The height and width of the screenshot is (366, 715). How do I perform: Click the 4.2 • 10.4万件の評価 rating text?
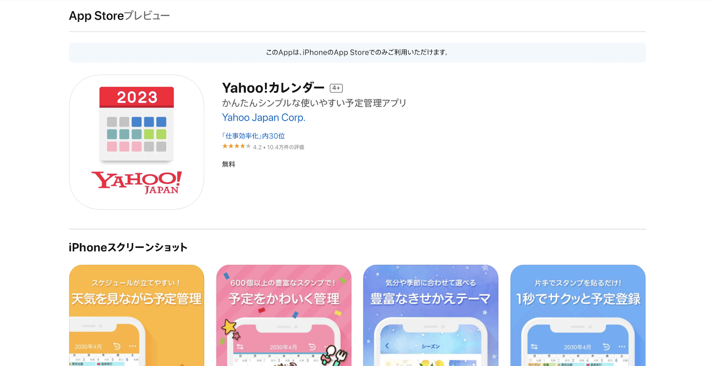(x=279, y=147)
